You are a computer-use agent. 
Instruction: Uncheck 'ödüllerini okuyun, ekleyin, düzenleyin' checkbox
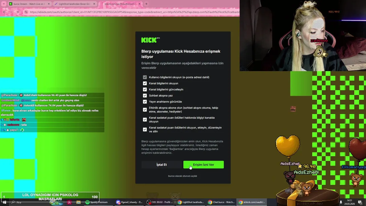(145, 129)
